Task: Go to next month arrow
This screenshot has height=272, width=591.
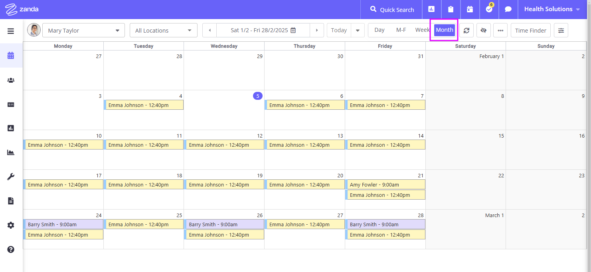Action: [x=317, y=30]
